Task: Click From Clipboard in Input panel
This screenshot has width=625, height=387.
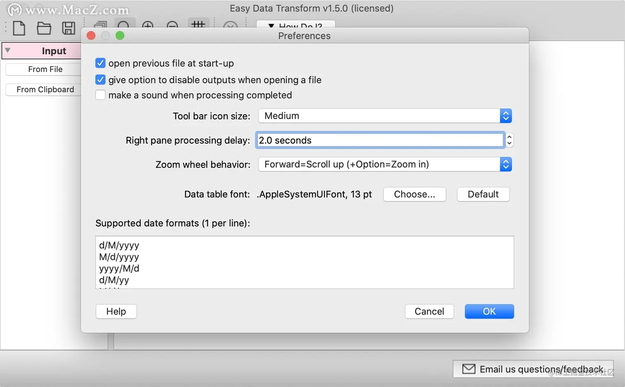Action: click(x=43, y=89)
